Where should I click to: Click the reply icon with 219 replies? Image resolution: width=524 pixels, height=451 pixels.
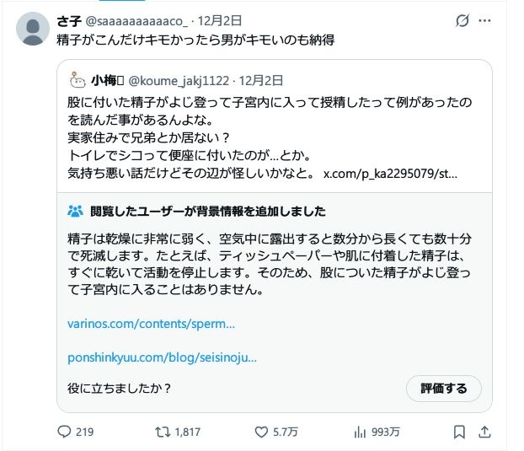tap(65, 432)
